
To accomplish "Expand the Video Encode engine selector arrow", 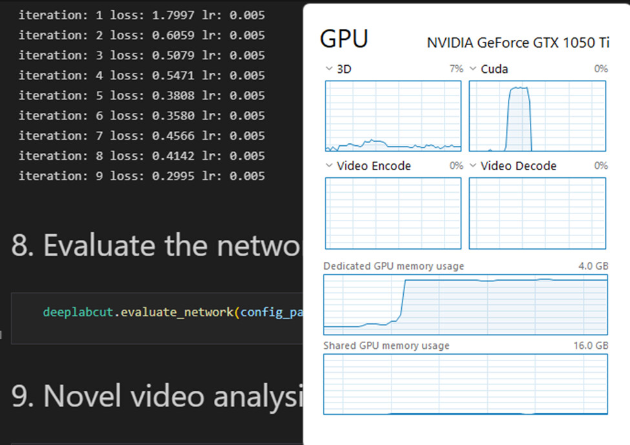I will (329, 166).
